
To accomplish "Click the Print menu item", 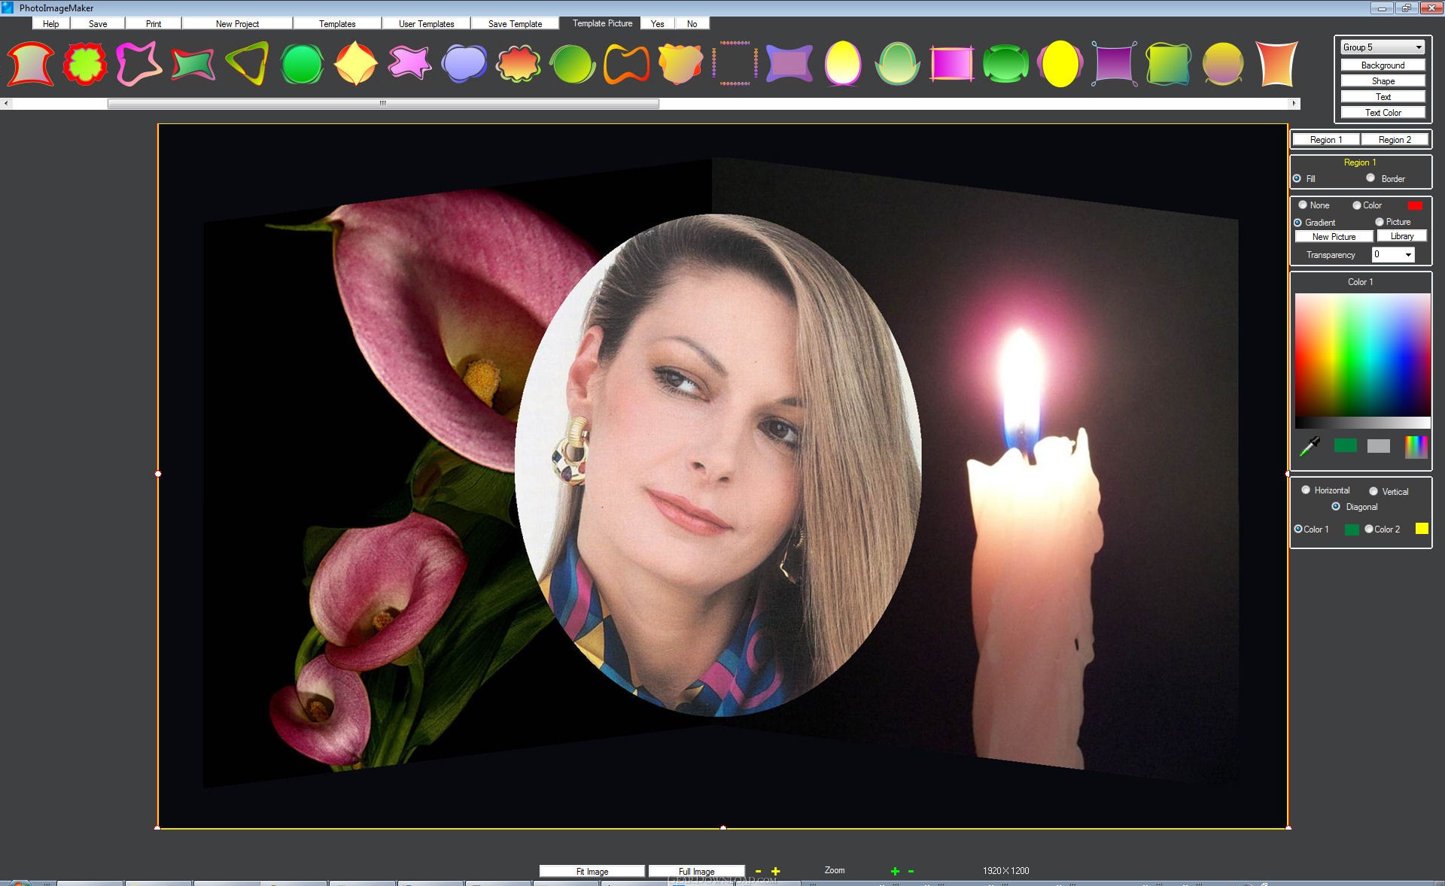I will tap(154, 24).
